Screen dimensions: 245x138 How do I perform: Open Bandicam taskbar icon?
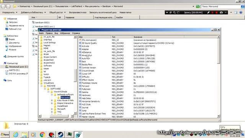51,135
